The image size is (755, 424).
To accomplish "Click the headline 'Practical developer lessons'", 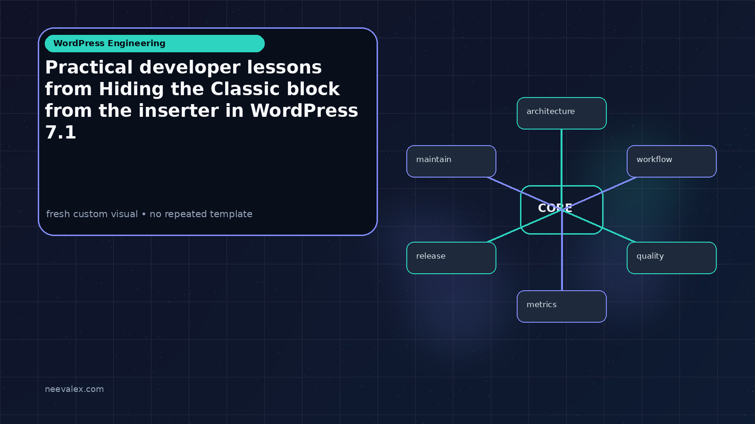I will pyautogui.click(x=183, y=67).
